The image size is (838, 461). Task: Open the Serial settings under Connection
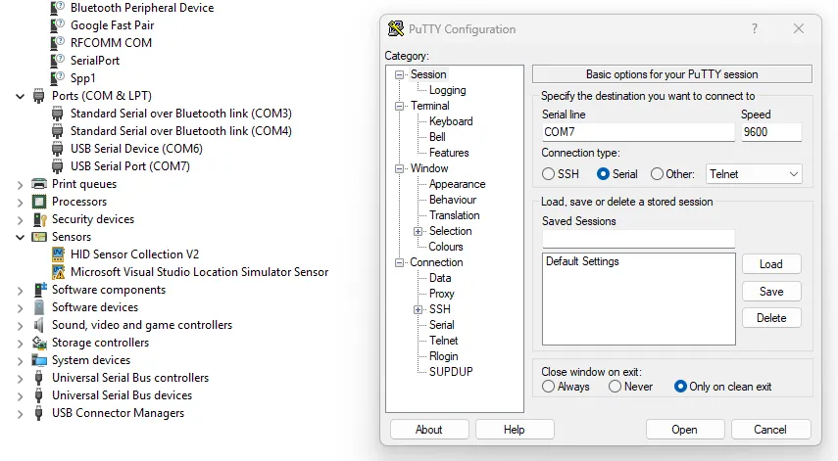[441, 324]
